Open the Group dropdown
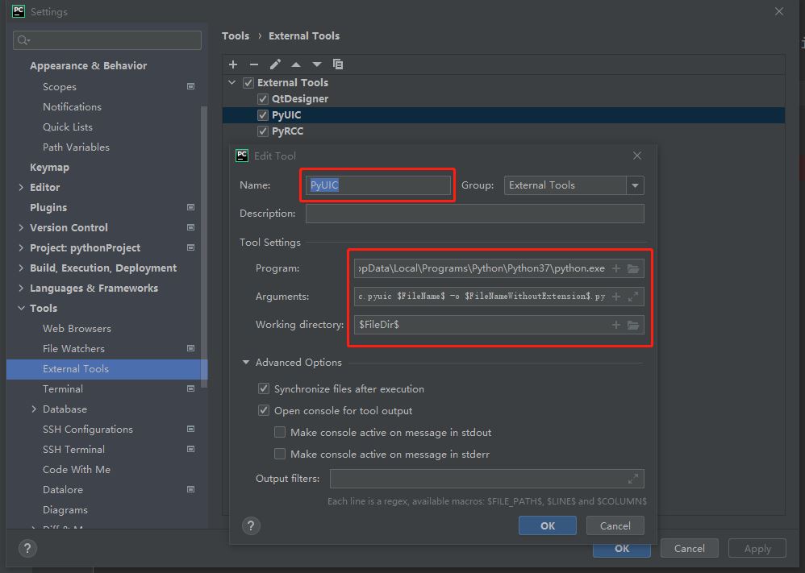 pos(635,185)
